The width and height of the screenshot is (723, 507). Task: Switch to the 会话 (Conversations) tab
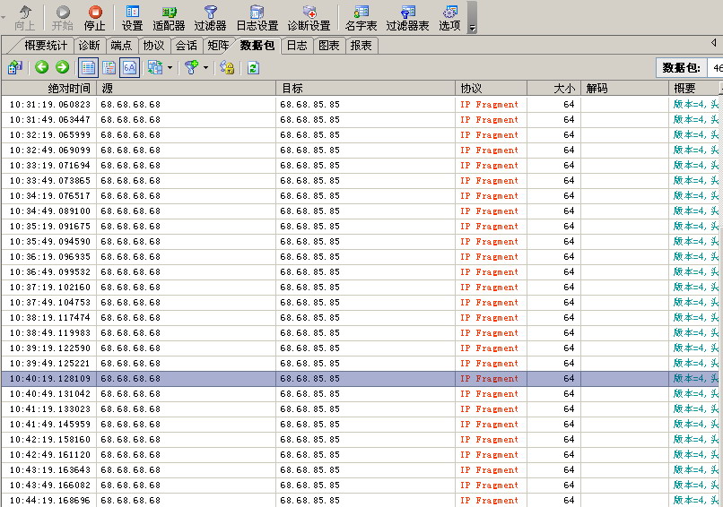click(186, 46)
